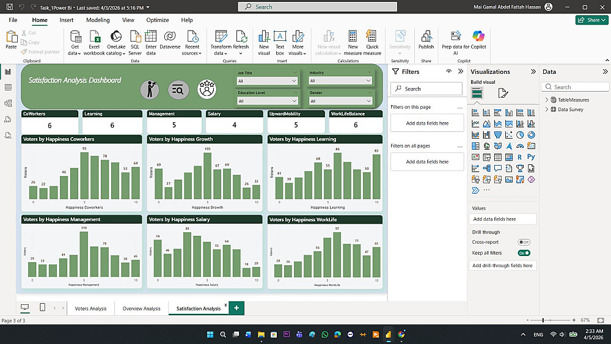The width and height of the screenshot is (611, 344).
Task: Collapse the Filters pane
Action: coord(461,71)
